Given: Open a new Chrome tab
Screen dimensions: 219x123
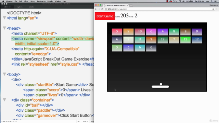Looking at the screenshot, I should pyautogui.click(x=131, y=5).
